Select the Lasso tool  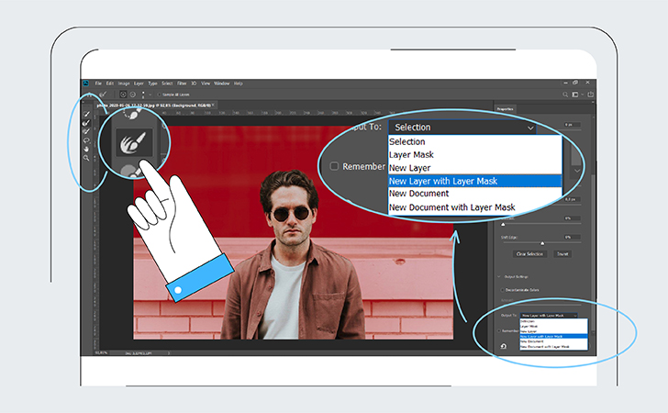[x=87, y=140]
